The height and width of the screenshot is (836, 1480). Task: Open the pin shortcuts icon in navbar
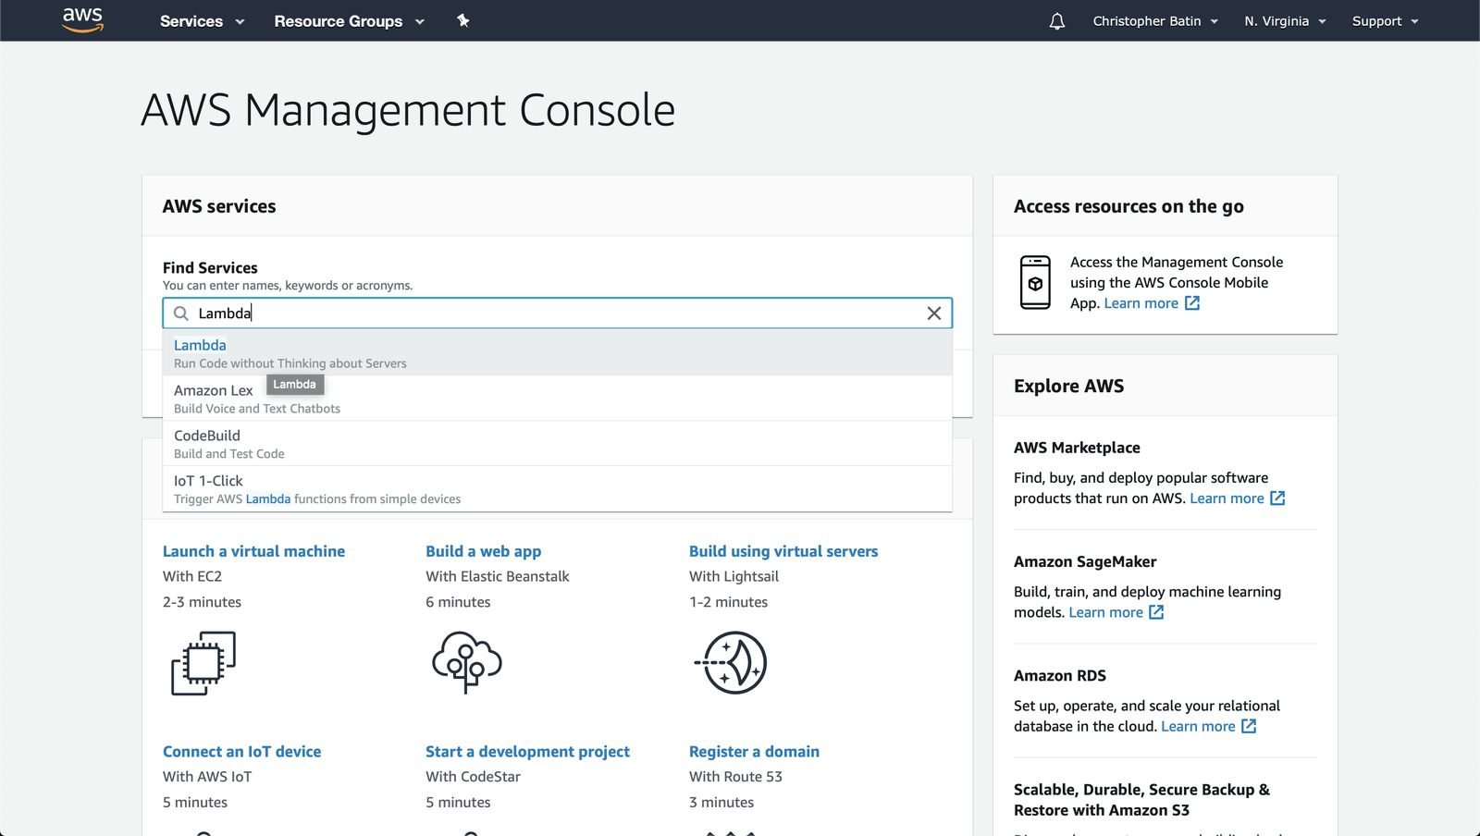click(x=463, y=20)
